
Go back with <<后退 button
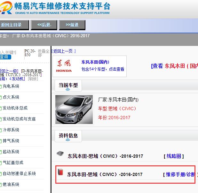click(x=44, y=25)
